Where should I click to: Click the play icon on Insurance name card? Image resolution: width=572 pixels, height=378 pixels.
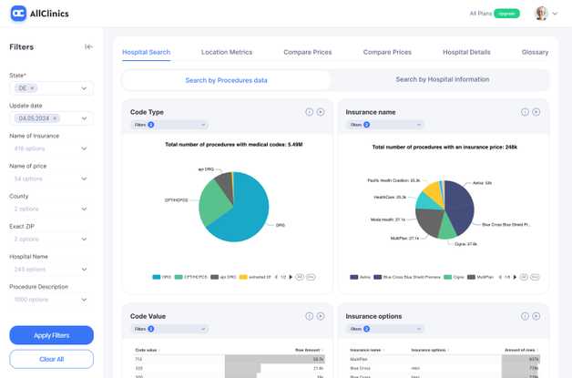(536, 111)
